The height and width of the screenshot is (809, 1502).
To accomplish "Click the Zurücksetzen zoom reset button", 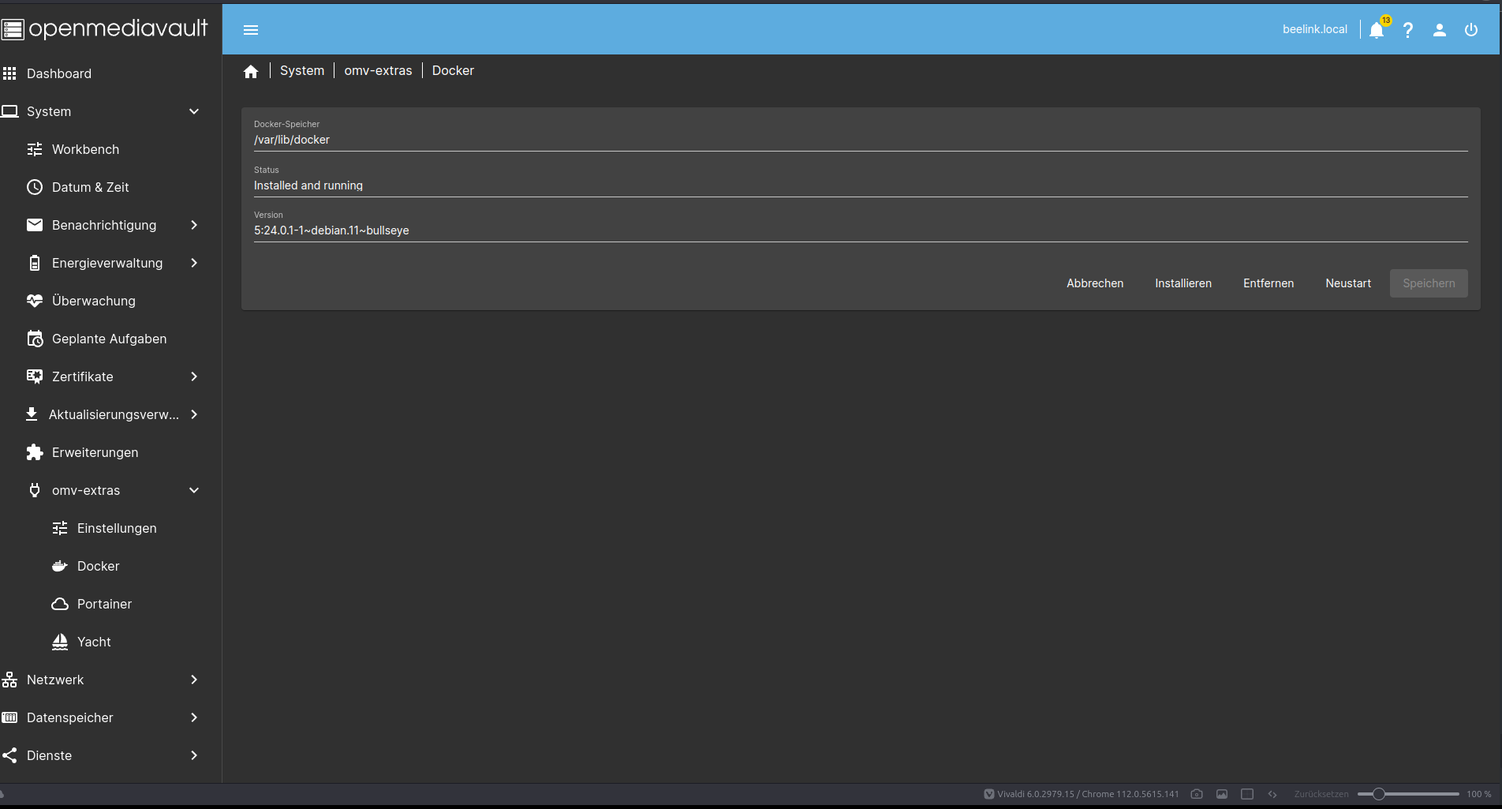I will pos(1321,794).
